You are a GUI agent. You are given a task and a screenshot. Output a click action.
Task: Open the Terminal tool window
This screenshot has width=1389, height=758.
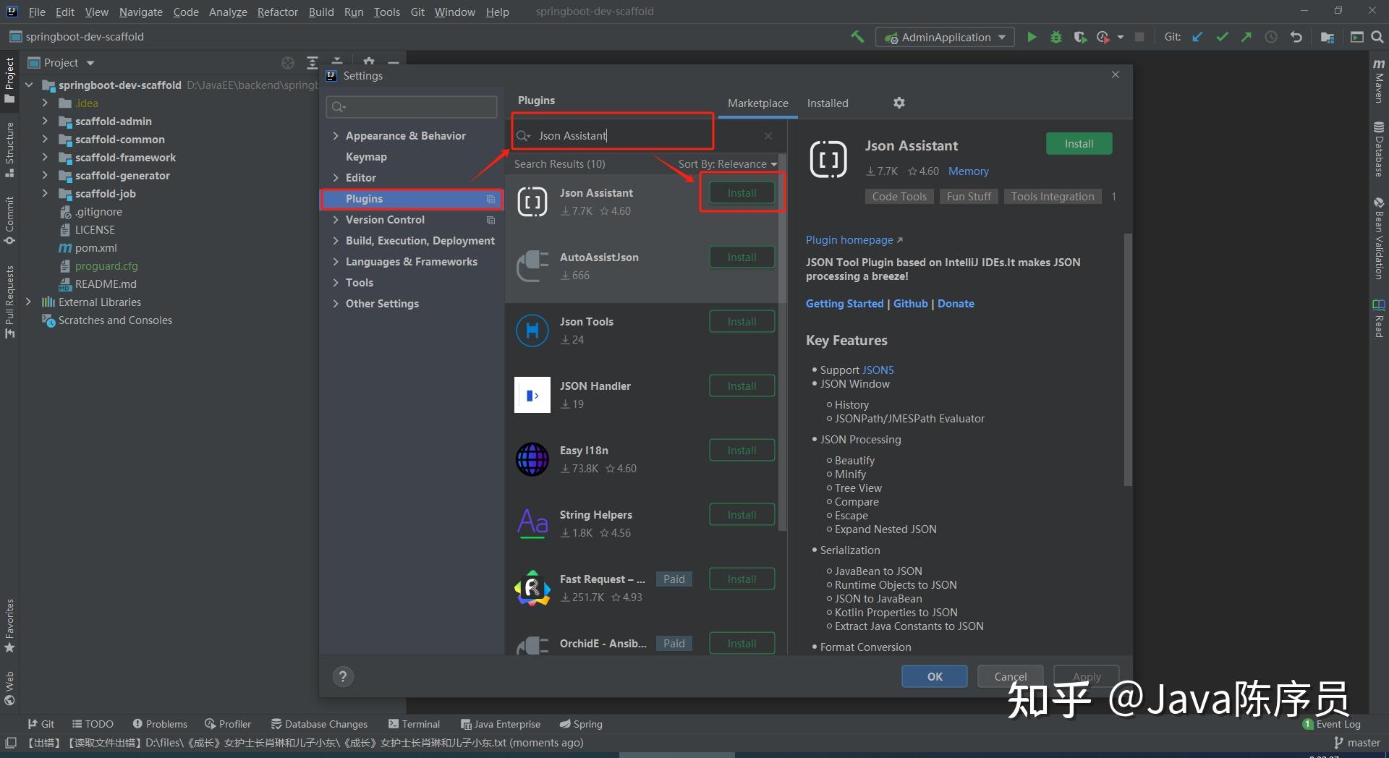tap(415, 723)
